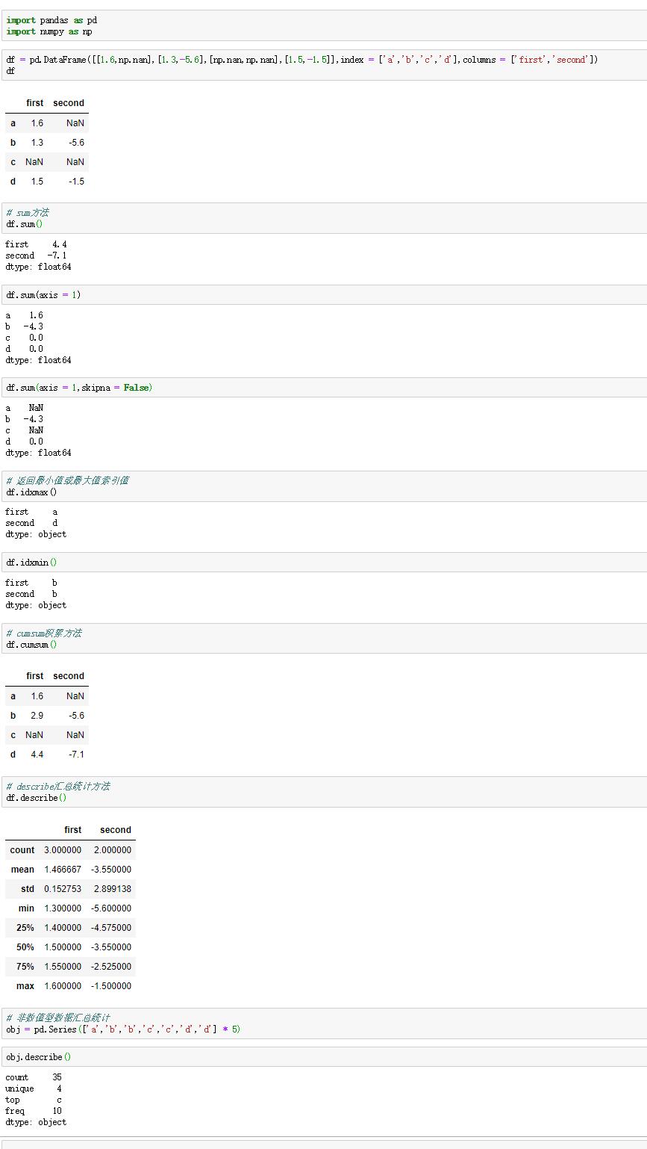
Task: Click the 'std' row label in describe table
Action: tap(28, 889)
